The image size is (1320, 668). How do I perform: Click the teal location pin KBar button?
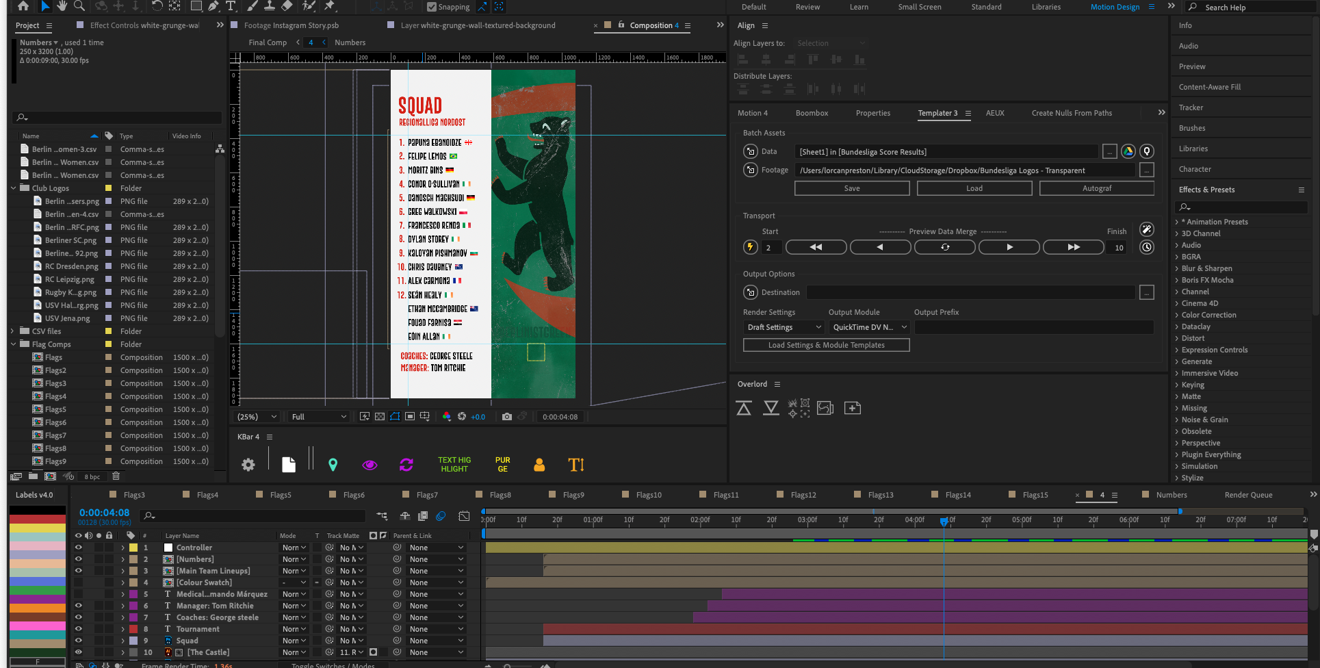pyautogui.click(x=333, y=465)
